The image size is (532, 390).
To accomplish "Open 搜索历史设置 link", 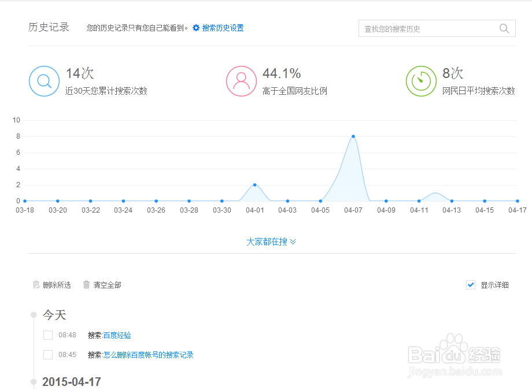I will pyautogui.click(x=223, y=28).
